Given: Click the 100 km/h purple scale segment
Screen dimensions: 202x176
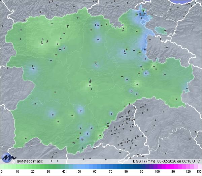Looking at the screenshot, I should [157, 167].
